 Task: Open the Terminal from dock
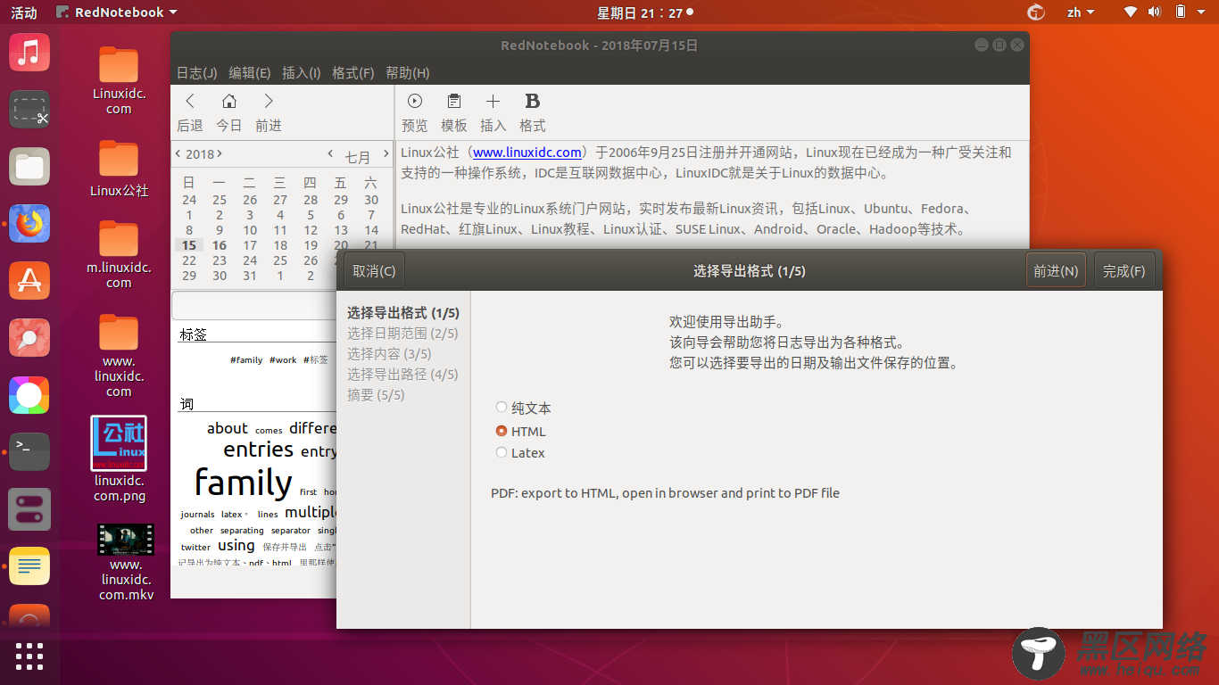click(29, 451)
